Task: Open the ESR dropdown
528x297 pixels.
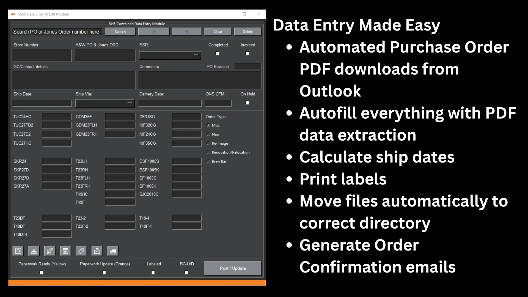Action: coord(196,55)
